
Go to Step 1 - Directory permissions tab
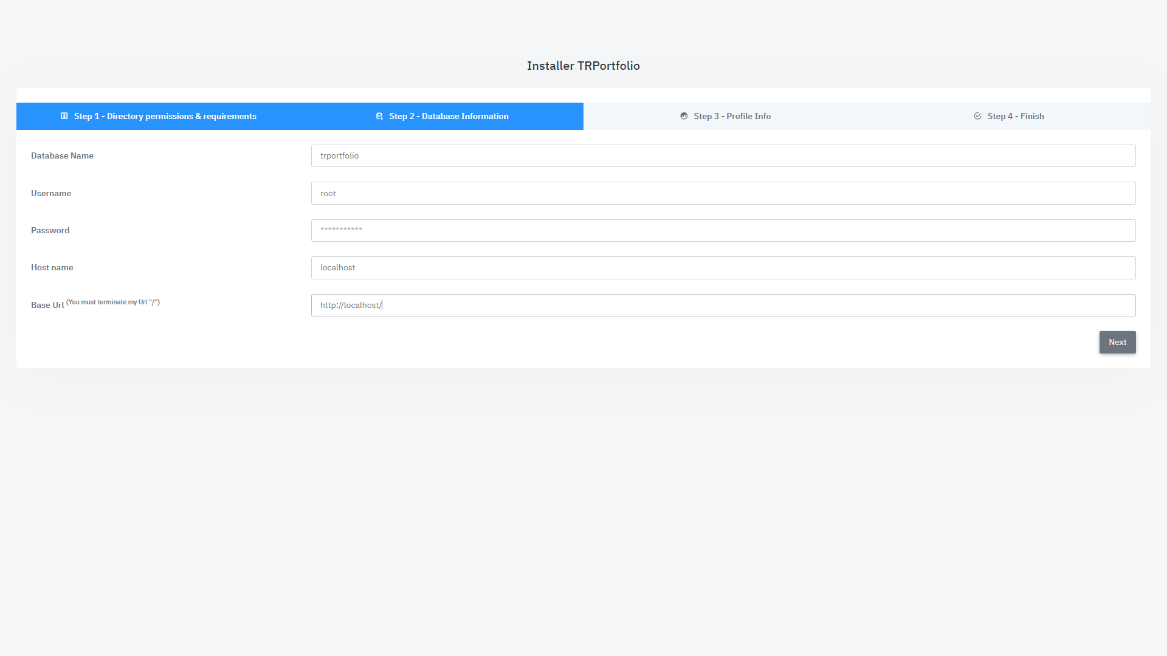click(x=165, y=116)
